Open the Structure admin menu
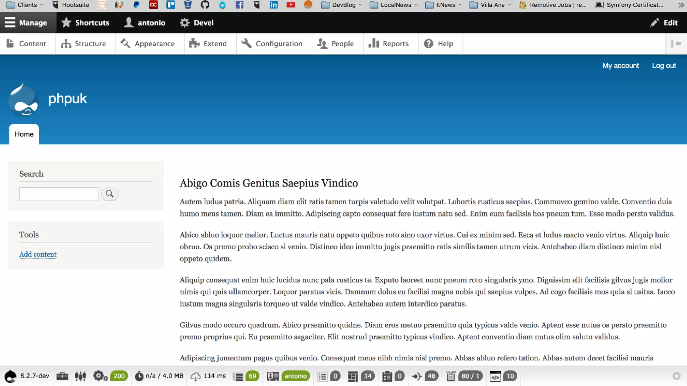Screen dimensions: 687x386 [84, 44]
